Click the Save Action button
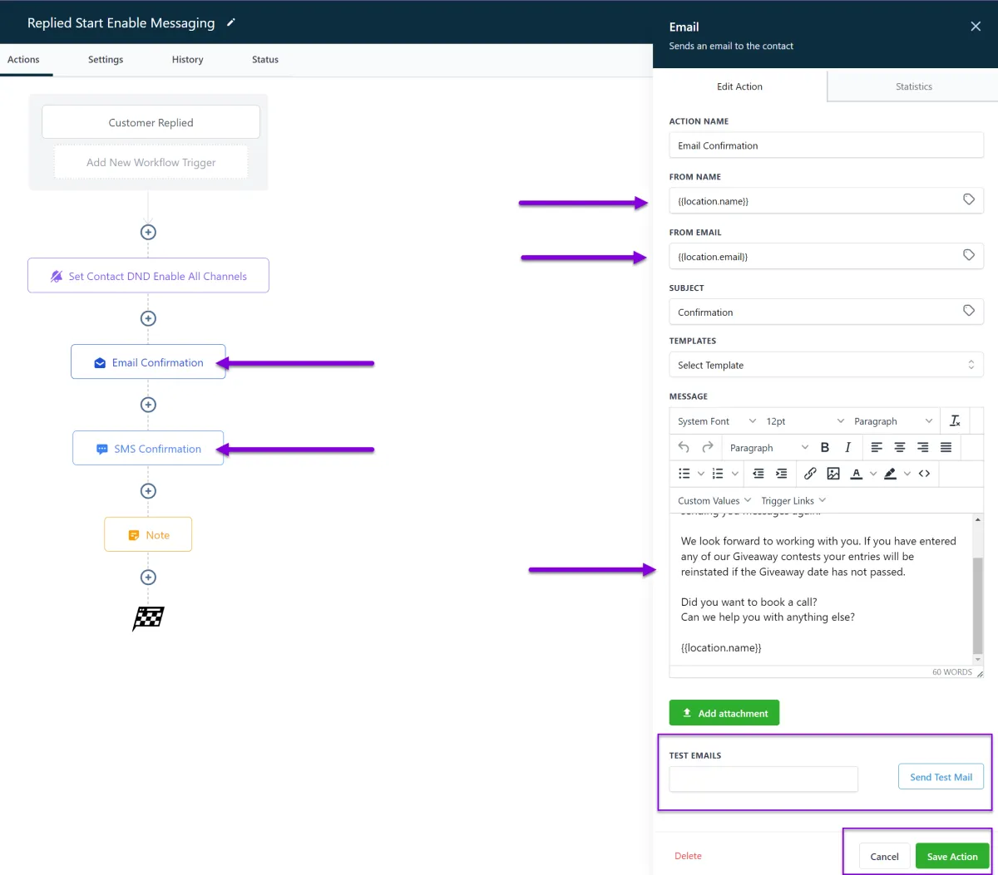998x875 pixels. pos(952,856)
